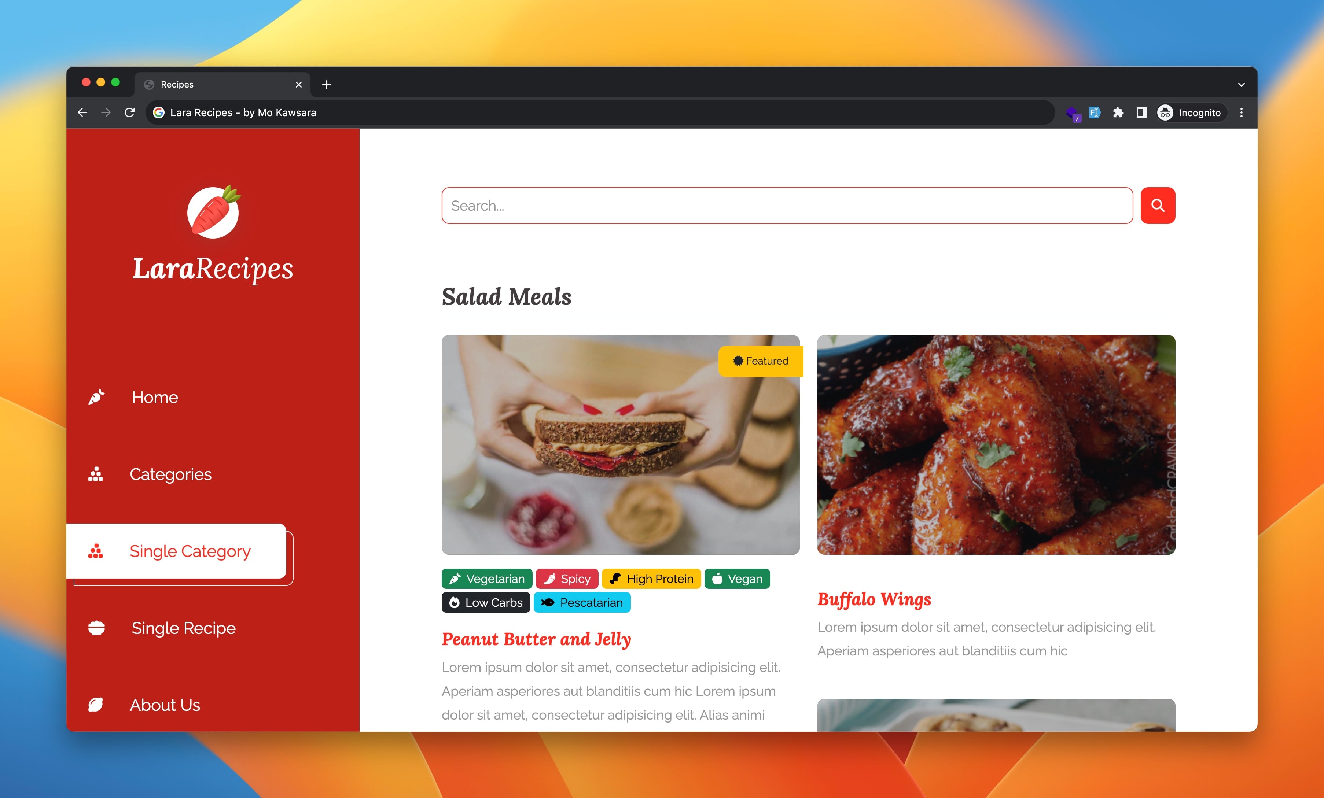Open the Buffalo Wings recipe link
This screenshot has width=1324, height=798.
click(874, 599)
